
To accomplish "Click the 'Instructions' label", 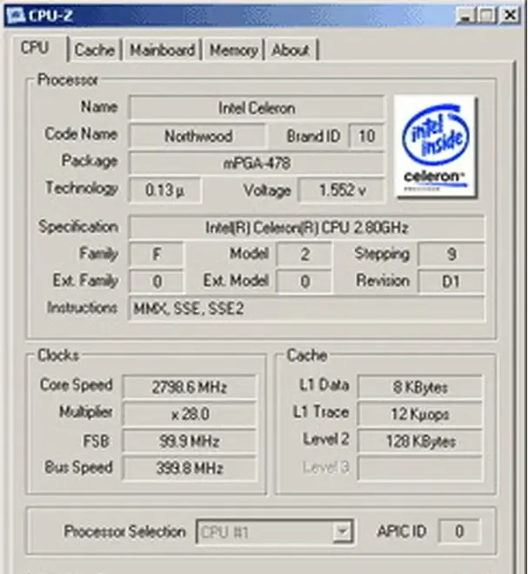I will click(82, 308).
